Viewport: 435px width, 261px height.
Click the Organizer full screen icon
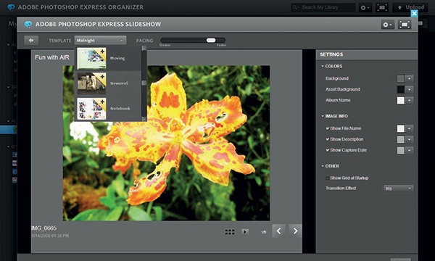point(382,7)
